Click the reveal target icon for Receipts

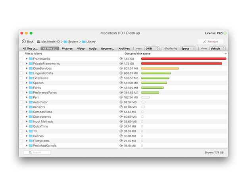click(x=121, y=107)
